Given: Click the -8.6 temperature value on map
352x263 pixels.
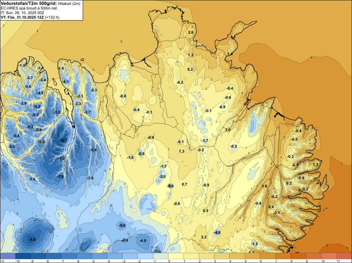Looking at the screenshot, I should [32, 240].
